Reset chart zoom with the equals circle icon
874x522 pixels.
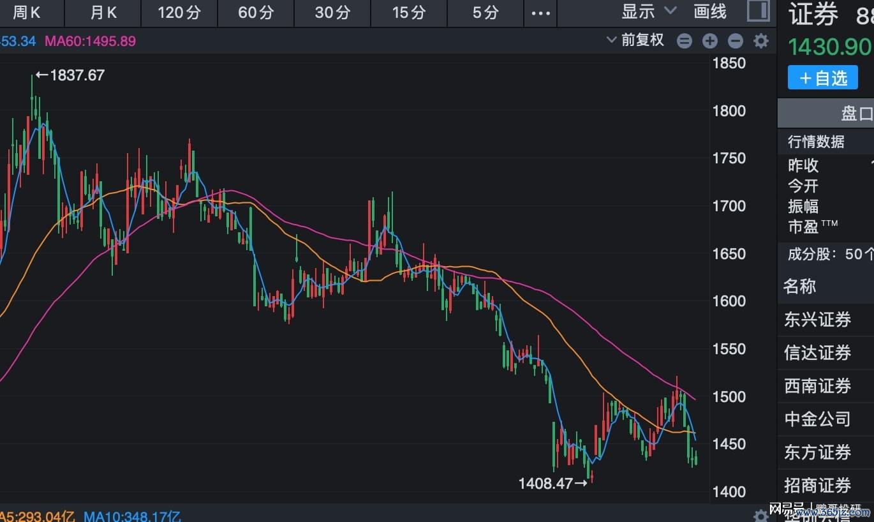tap(685, 41)
